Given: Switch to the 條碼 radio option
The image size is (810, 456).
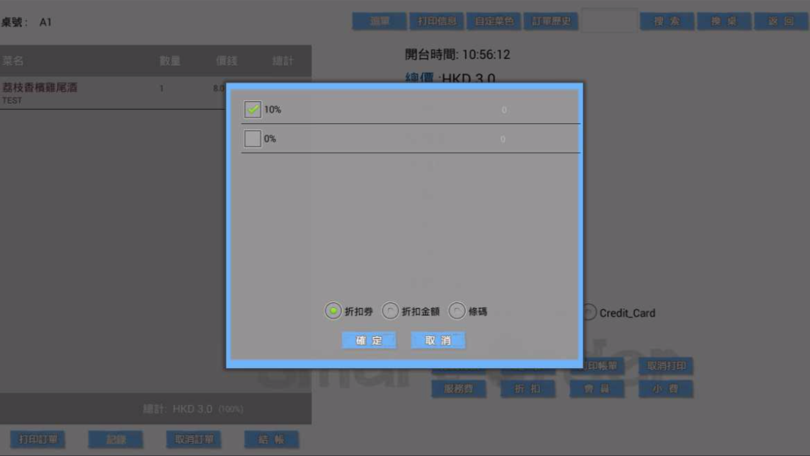Looking at the screenshot, I should click(457, 311).
